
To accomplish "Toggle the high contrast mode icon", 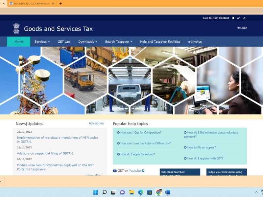I will coord(233,18).
